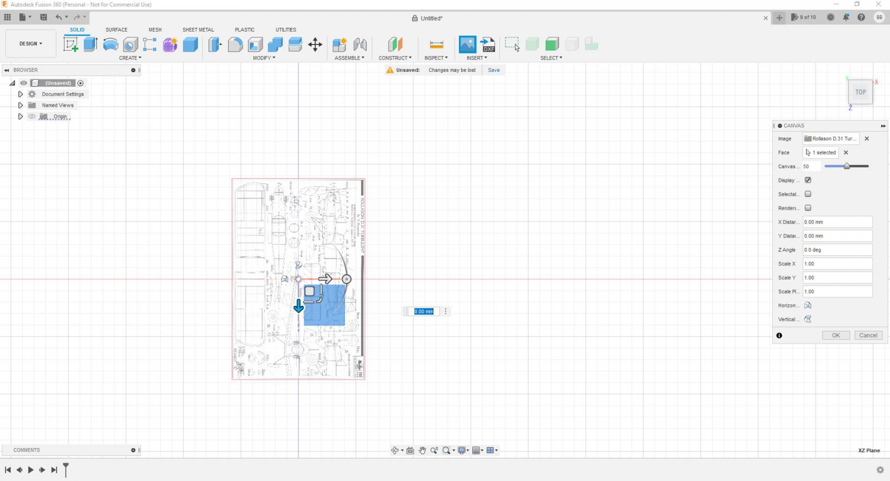Viewport: 890px width, 481px height.
Task: Clear the Face selection
Action: click(x=846, y=152)
